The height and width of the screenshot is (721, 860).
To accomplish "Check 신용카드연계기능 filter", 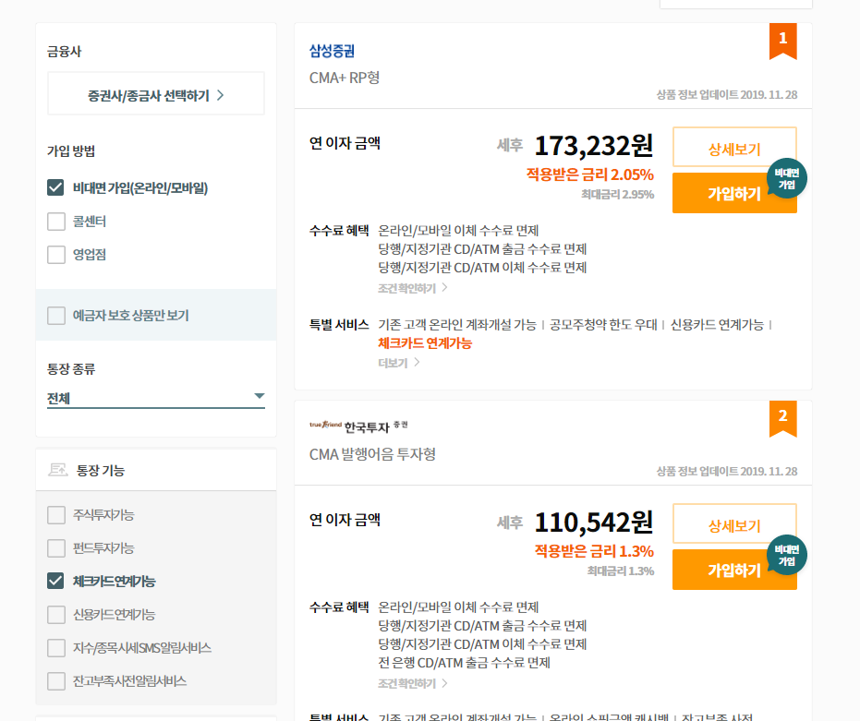I will (56, 615).
